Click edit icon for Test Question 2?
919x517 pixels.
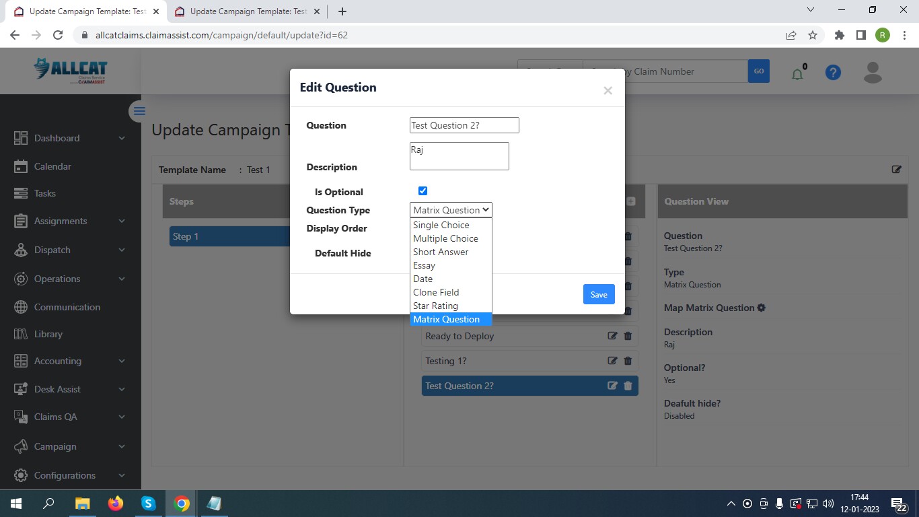click(612, 386)
